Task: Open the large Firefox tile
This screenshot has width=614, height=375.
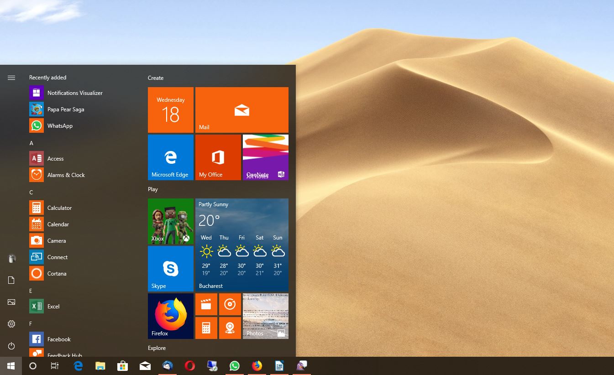Action: tap(171, 316)
